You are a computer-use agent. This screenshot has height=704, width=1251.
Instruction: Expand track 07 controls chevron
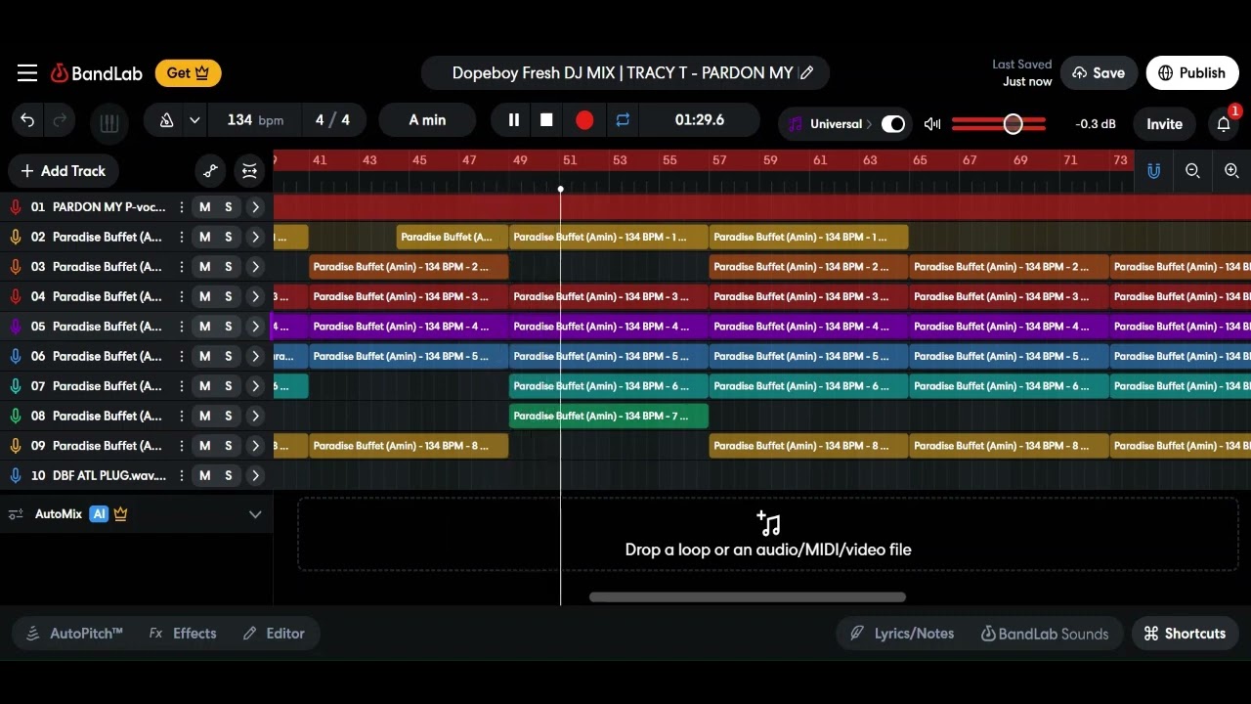[255, 386]
